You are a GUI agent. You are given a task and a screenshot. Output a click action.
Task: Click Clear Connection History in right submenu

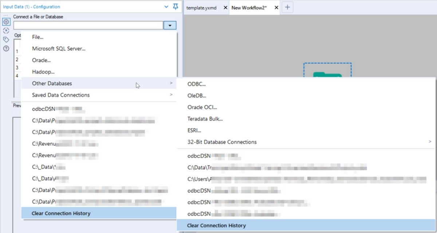point(216,225)
